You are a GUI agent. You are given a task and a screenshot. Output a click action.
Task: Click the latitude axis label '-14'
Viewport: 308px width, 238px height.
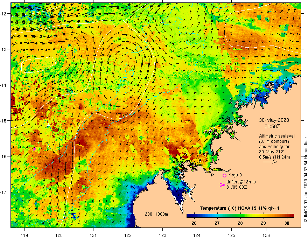4,85
